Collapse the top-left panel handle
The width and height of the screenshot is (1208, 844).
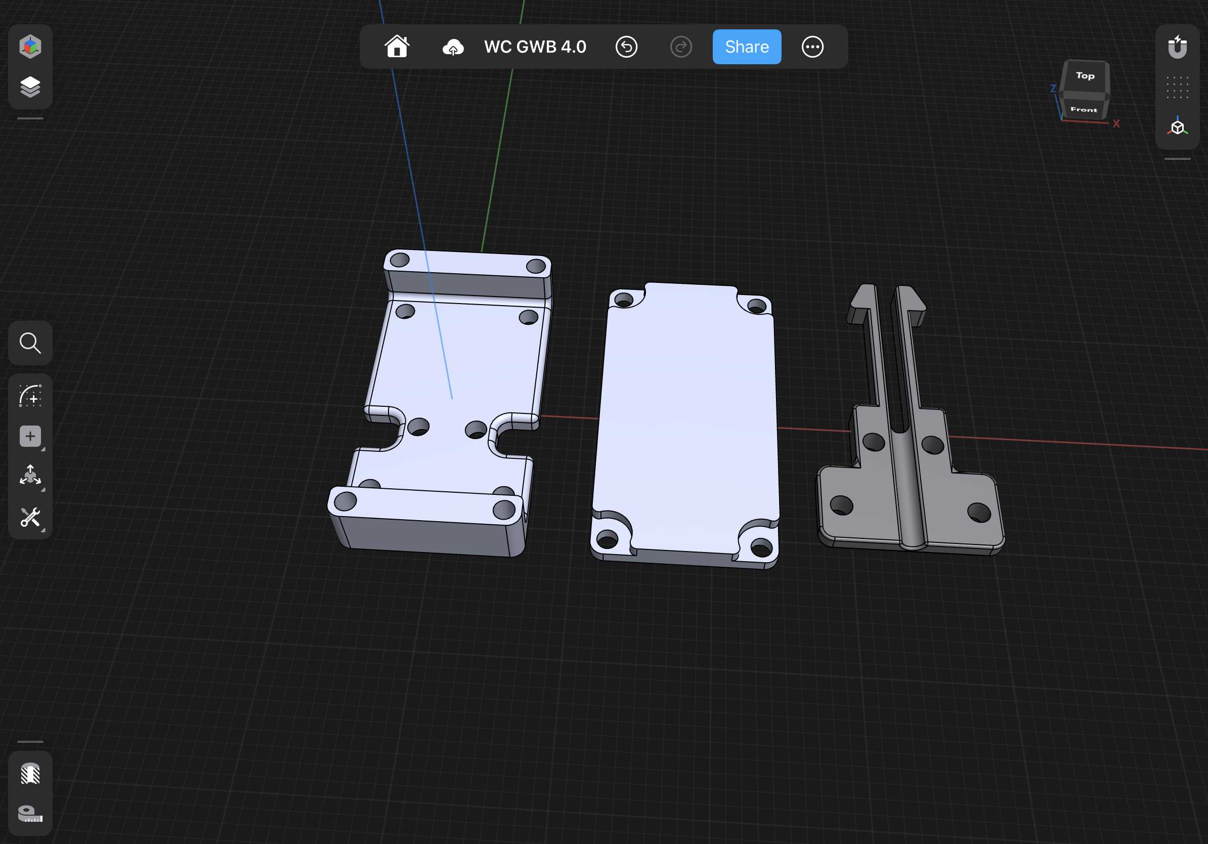(30, 118)
